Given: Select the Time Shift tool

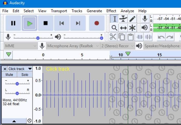Looking at the screenshot, I should coord(123,28).
